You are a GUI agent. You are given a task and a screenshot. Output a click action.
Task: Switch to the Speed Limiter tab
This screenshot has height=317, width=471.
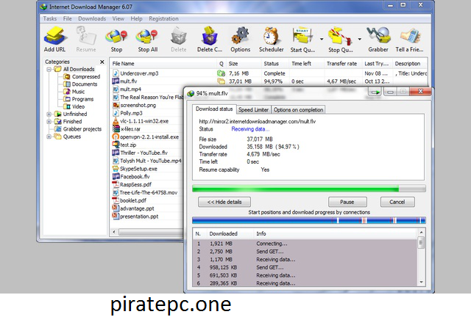253,109
